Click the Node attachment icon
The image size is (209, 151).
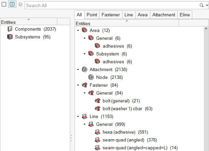pyautogui.click(x=91, y=78)
